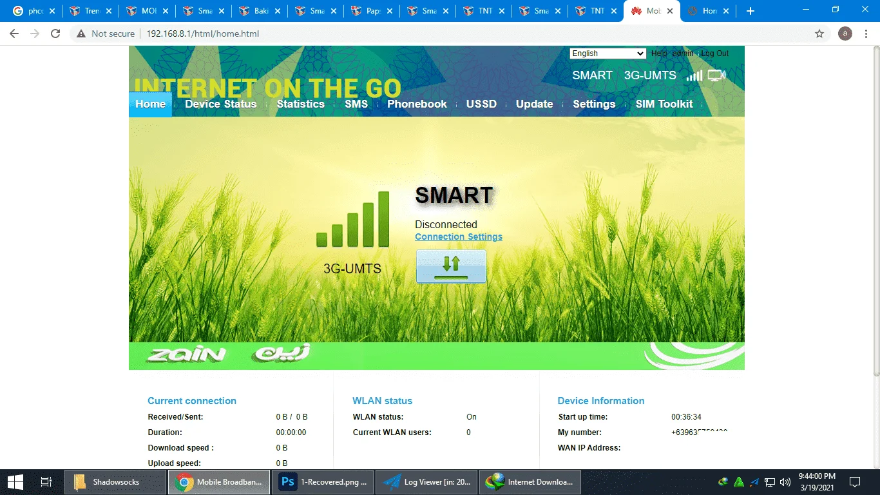Go to the Statistics page
Viewport: 880px width, 495px height.
click(x=301, y=104)
